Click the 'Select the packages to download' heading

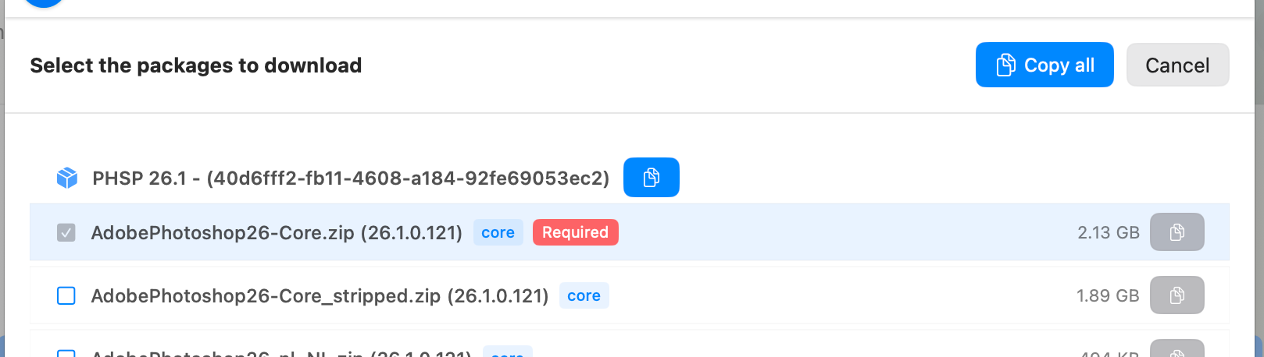pos(195,65)
